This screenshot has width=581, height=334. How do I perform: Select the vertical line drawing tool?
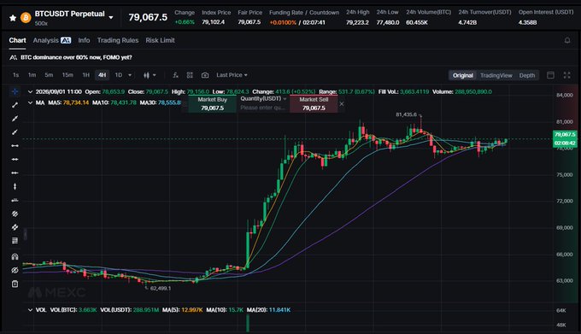click(x=15, y=186)
